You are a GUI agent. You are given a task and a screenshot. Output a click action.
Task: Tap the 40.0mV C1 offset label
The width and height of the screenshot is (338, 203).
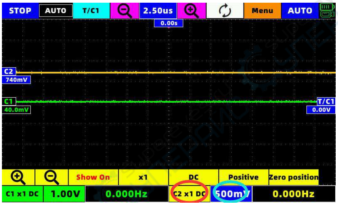(x=17, y=110)
